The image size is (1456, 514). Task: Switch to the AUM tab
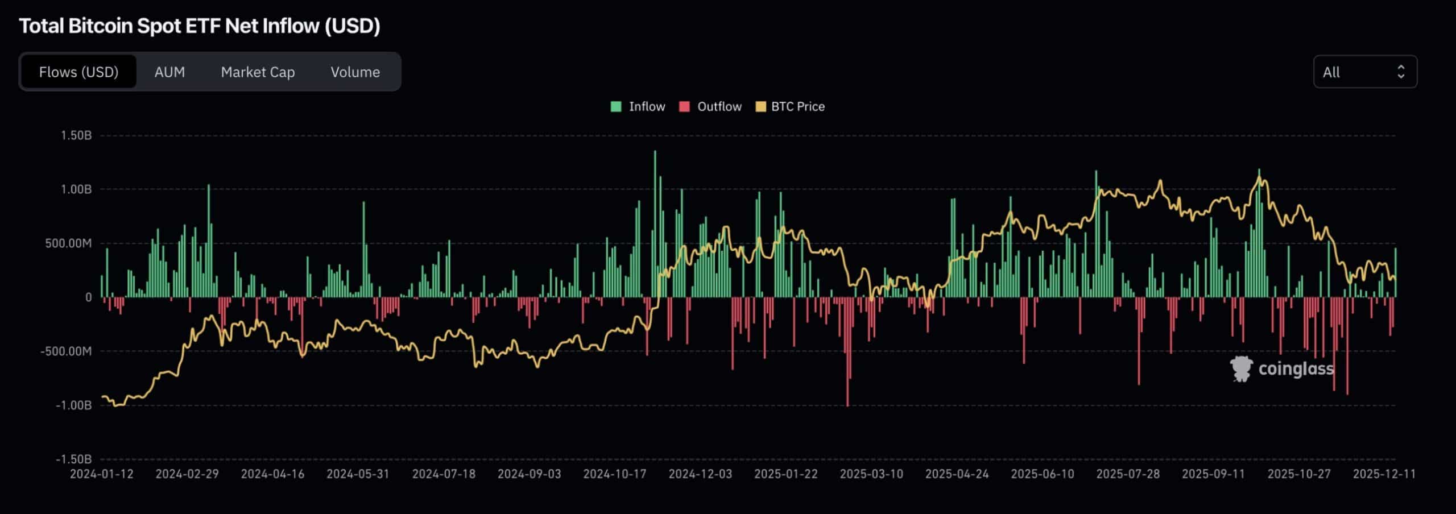click(169, 72)
